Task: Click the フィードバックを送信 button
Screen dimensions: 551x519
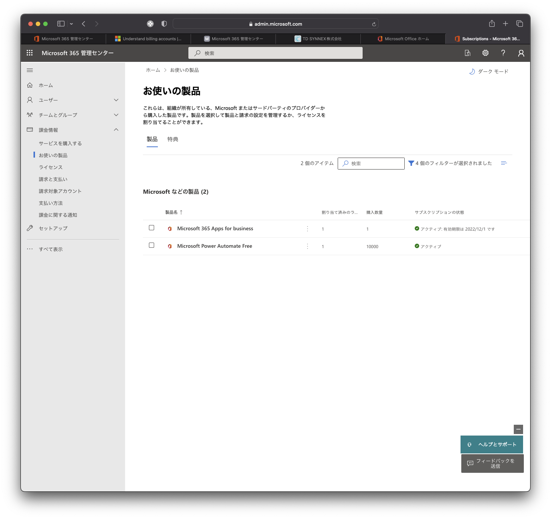Action: click(x=493, y=463)
